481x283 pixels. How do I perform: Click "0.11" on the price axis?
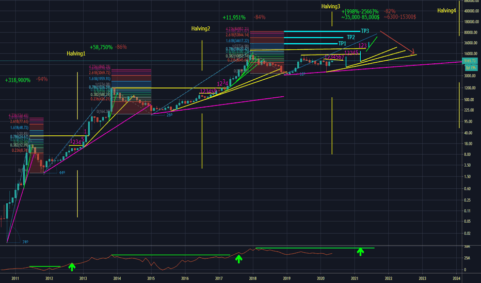point(468,211)
